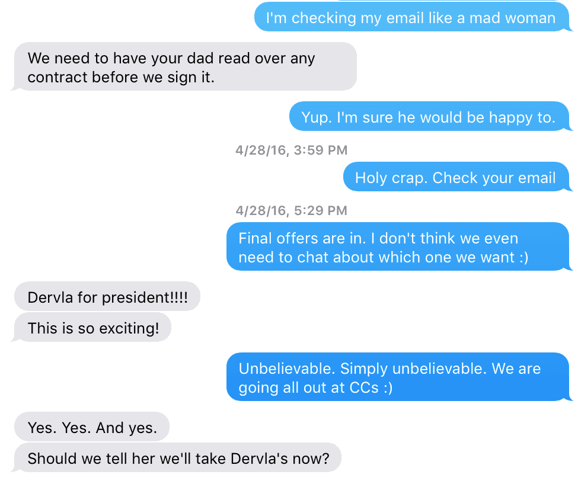Image resolution: width=581 pixels, height=481 pixels.
Task: Select the 'Yes. Yes. And yes.' message
Action: pyautogui.click(x=92, y=427)
